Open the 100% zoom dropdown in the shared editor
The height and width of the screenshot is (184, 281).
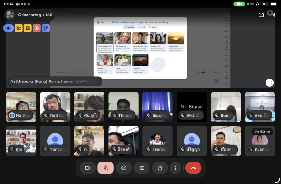click(215, 72)
